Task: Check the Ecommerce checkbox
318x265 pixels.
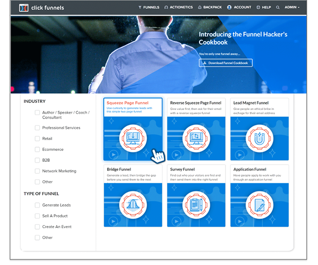Action: pos(37,149)
